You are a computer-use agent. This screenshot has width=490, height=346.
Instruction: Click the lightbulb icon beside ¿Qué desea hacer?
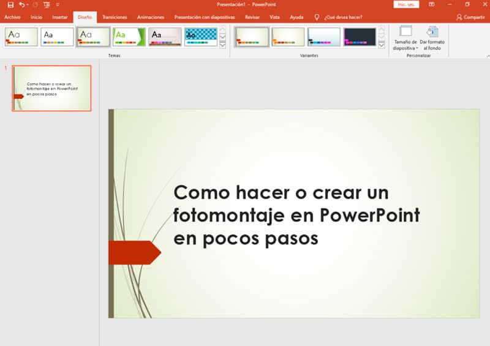tap(317, 17)
